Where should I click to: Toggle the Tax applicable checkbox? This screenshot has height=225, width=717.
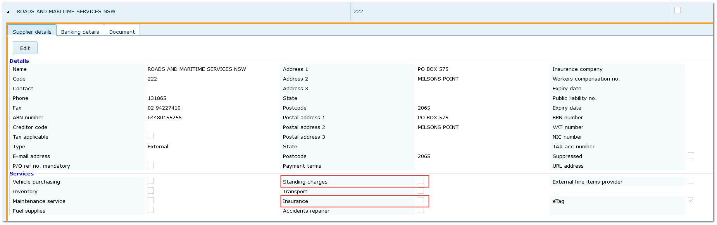[151, 136]
